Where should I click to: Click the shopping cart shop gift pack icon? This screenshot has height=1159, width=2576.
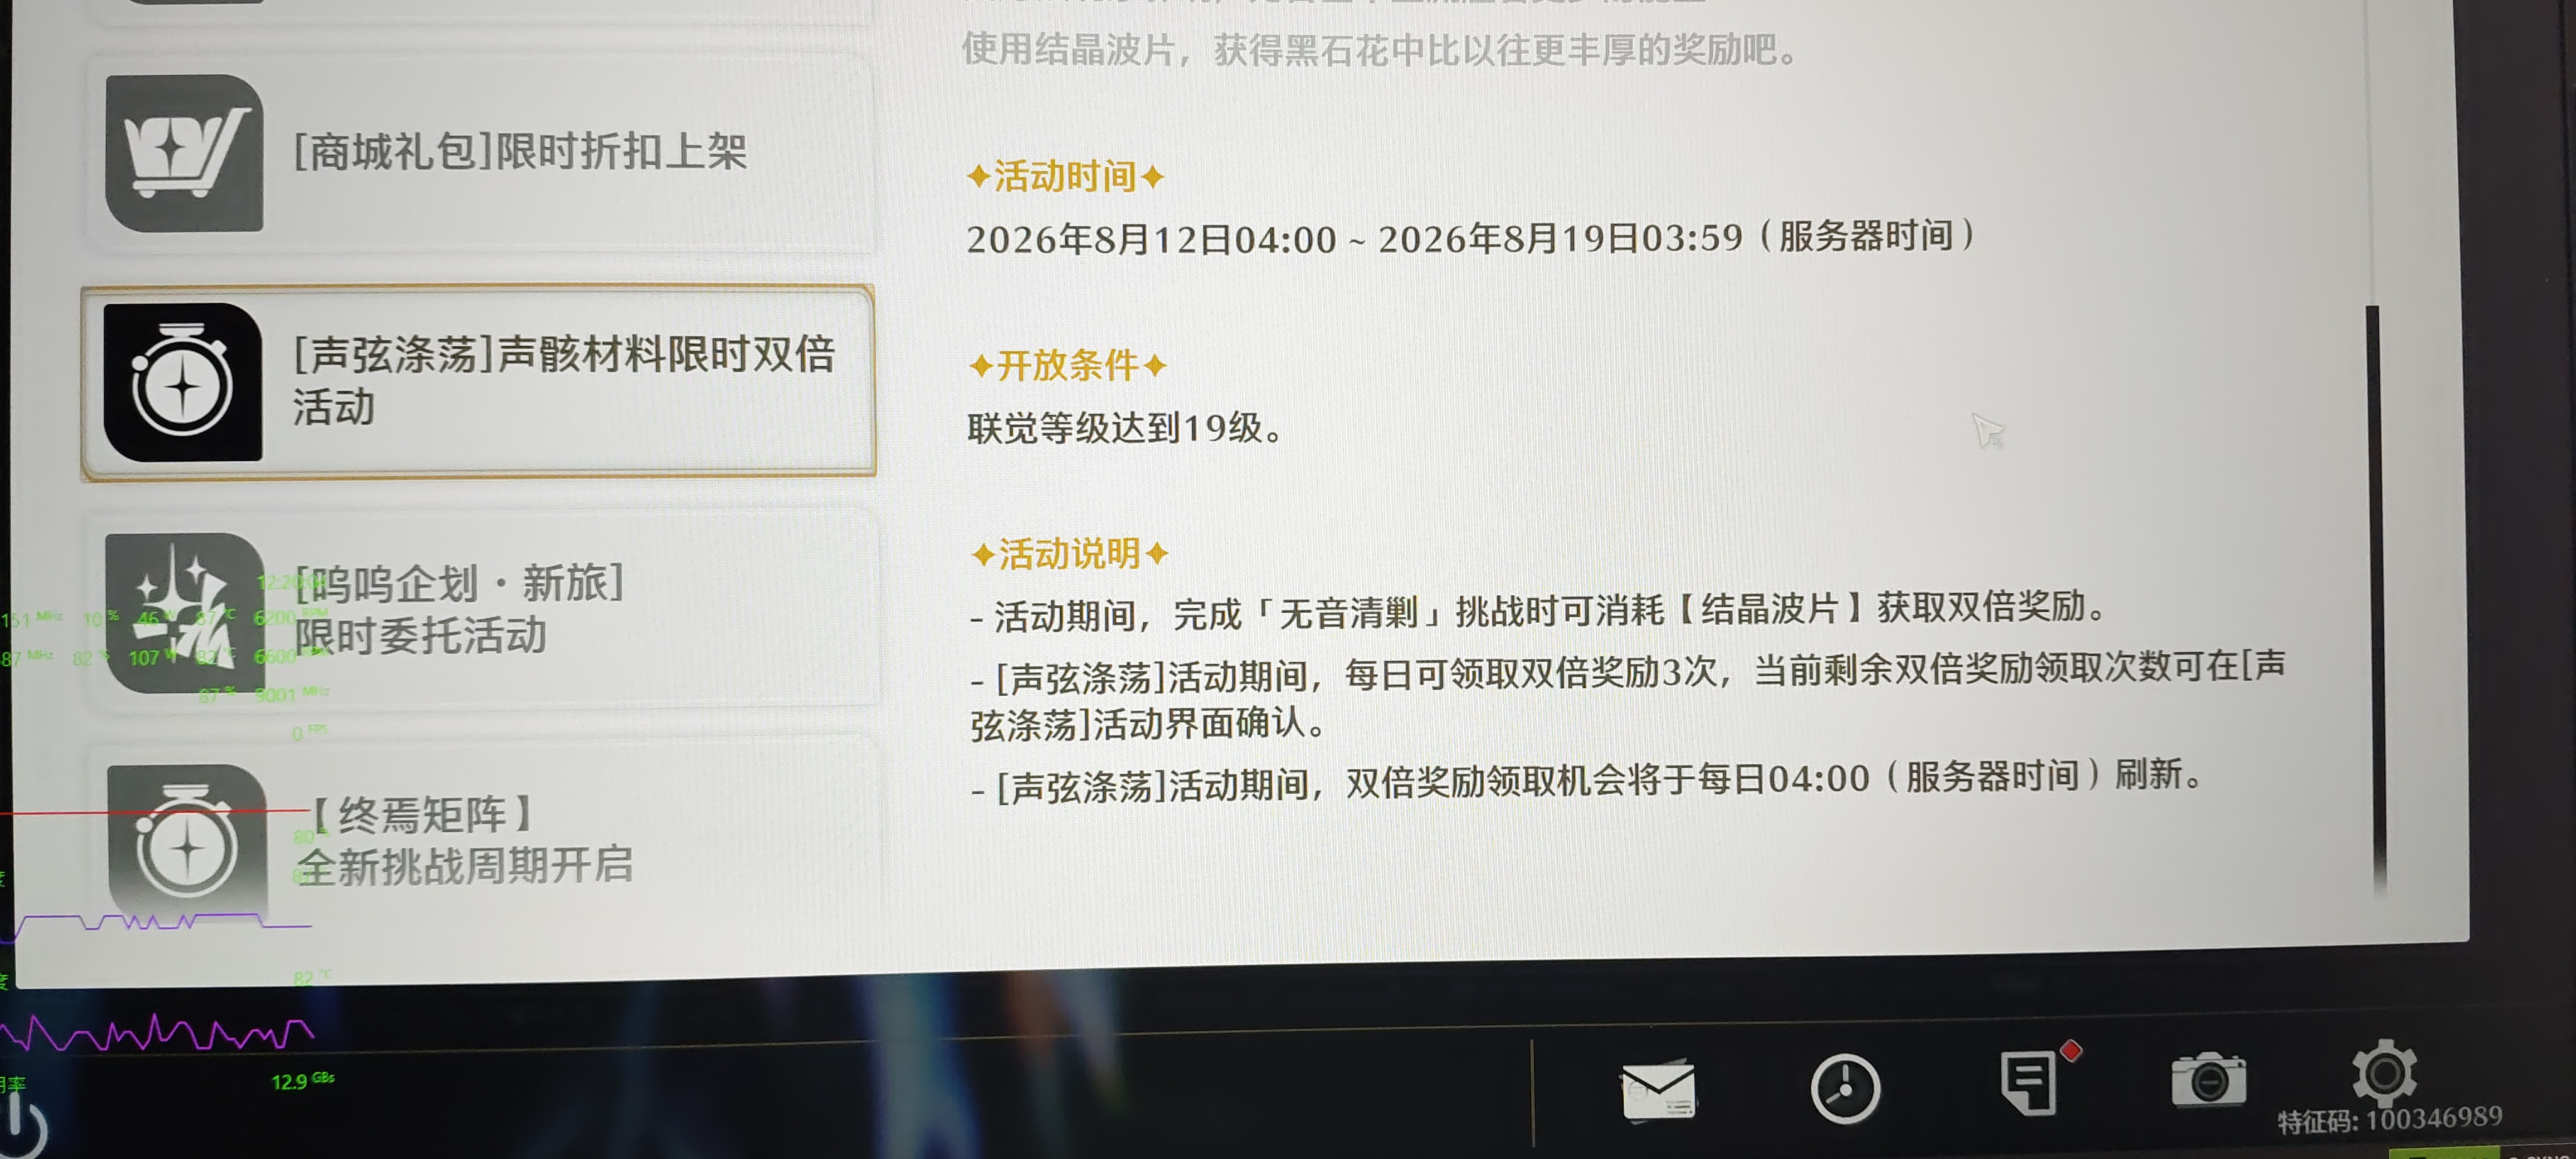[x=185, y=153]
